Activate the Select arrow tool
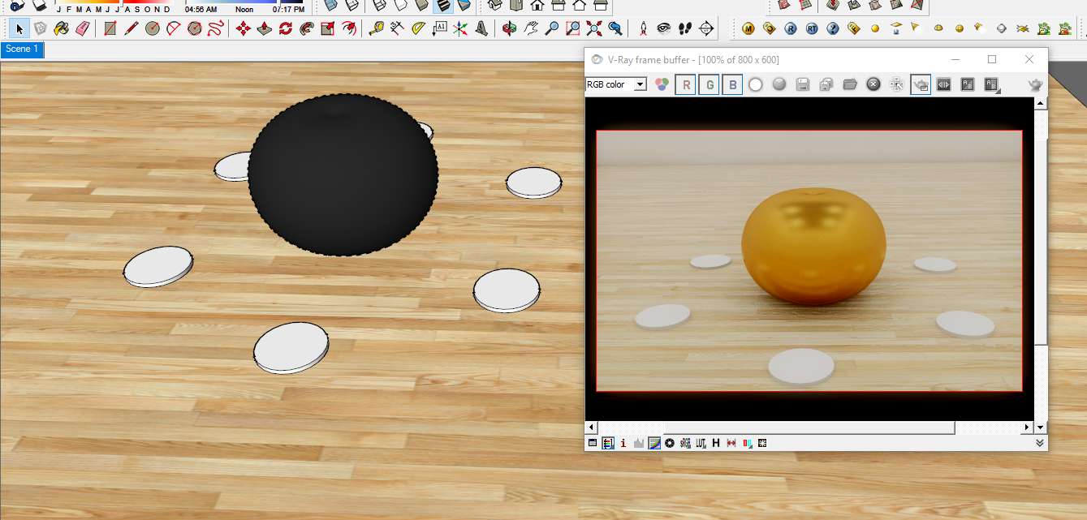Image resolution: width=1087 pixels, height=520 pixels. point(19,27)
